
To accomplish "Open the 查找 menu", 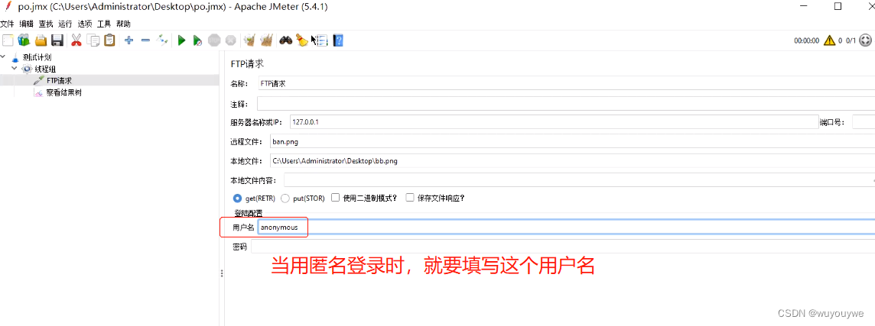I will pyautogui.click(x=46, y=24).
